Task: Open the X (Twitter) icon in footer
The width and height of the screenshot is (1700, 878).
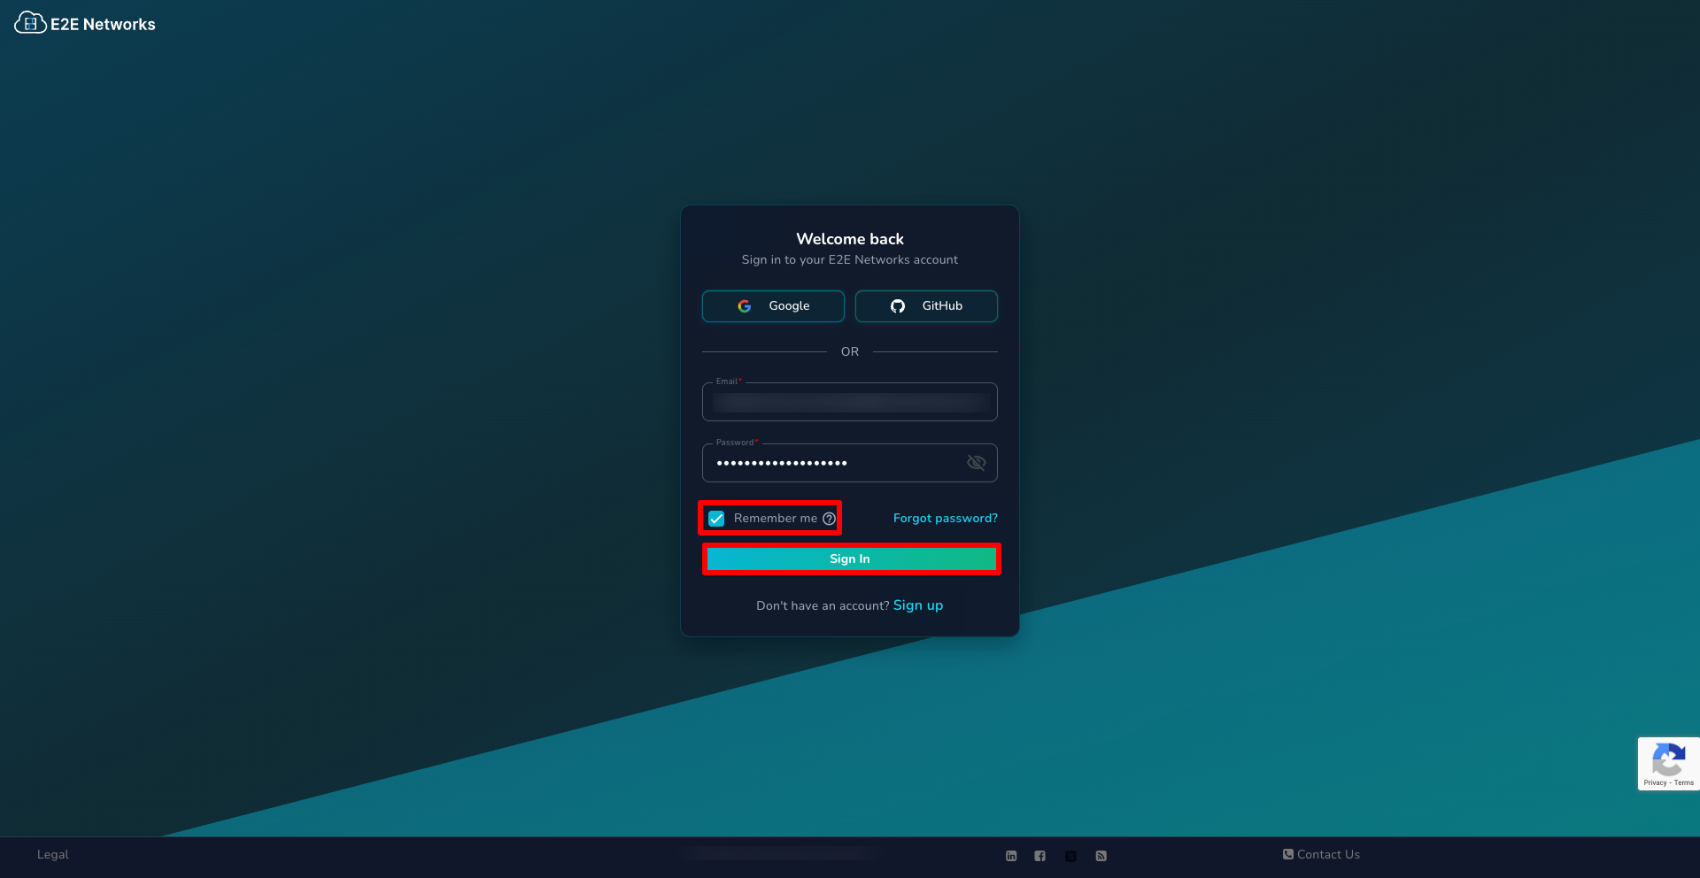Action: (x=1070, y=856)
